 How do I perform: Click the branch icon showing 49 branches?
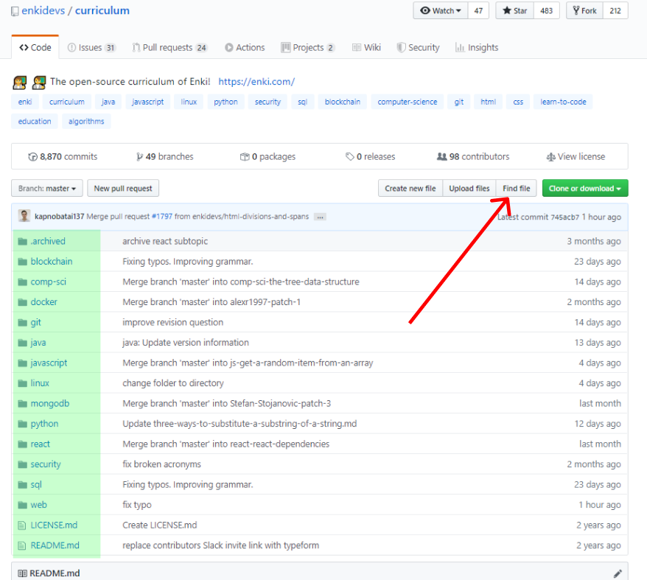[139, 156]
